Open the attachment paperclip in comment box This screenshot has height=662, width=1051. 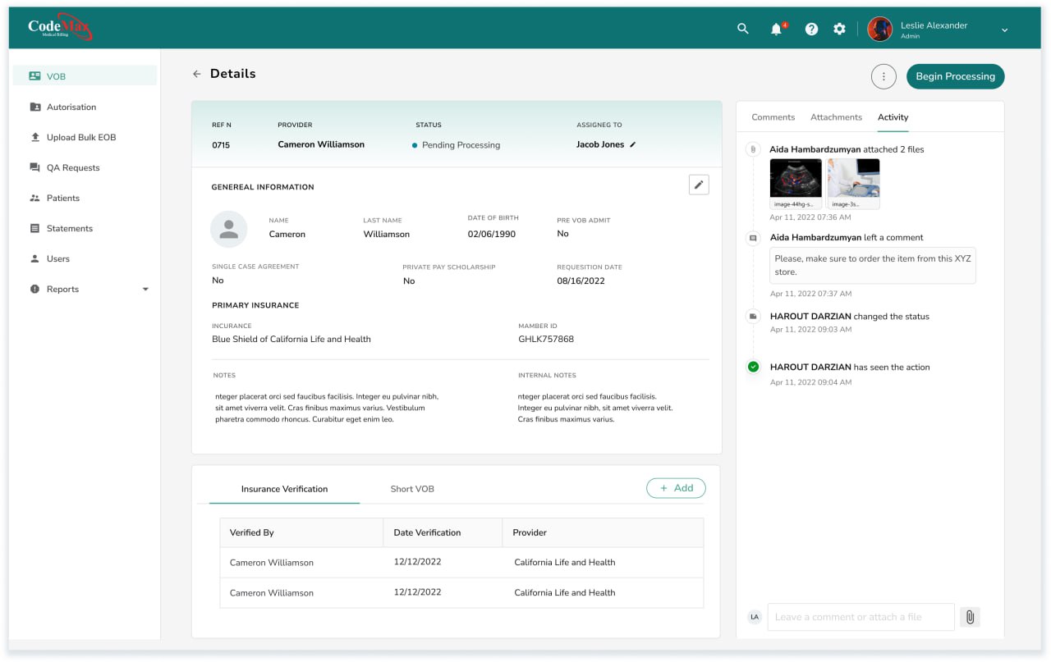pos(970,616)
